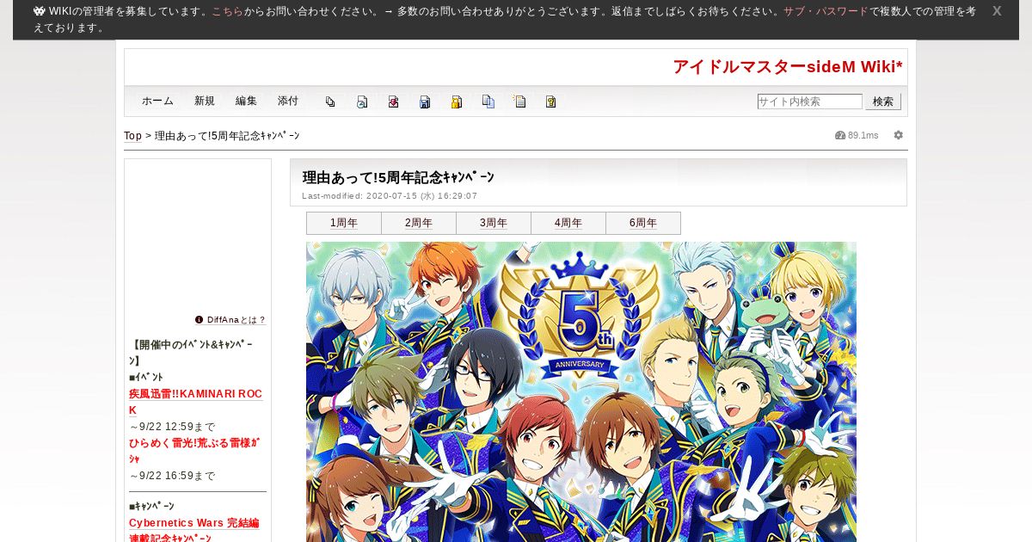Click the ～9/22 12:59まで deadline text

[172, 427]
